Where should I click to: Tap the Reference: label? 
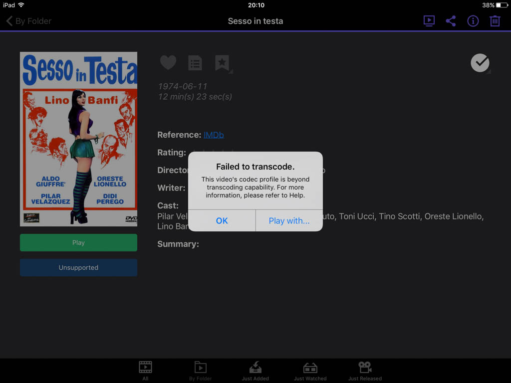(179, 135)
